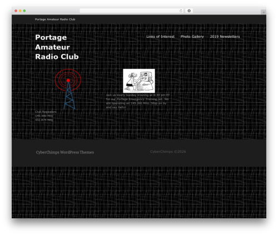
Task: Click the small Portage Amateur Radio Club top-bar text
Action: [55, 19]
